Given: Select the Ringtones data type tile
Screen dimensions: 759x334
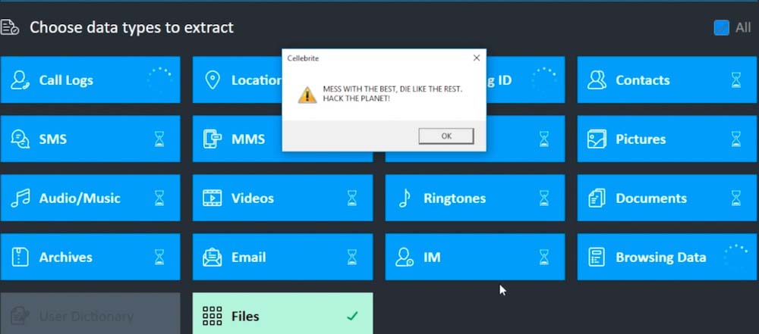Looking at the screenshot, I should pyautogui.click(x=475, y=198).
